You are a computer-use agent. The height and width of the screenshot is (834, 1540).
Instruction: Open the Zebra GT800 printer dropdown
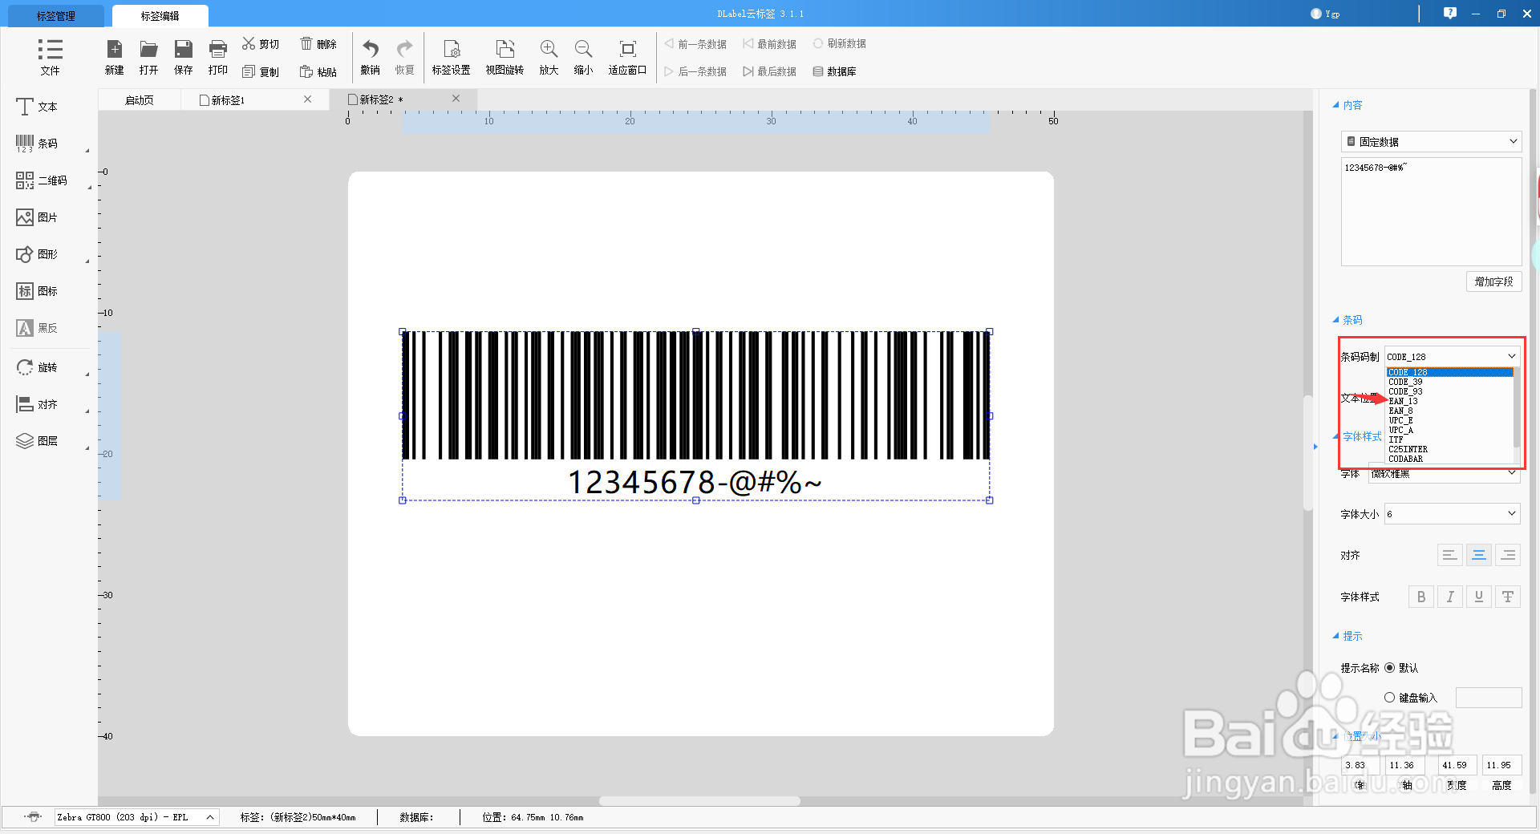[x=136, y=817]
